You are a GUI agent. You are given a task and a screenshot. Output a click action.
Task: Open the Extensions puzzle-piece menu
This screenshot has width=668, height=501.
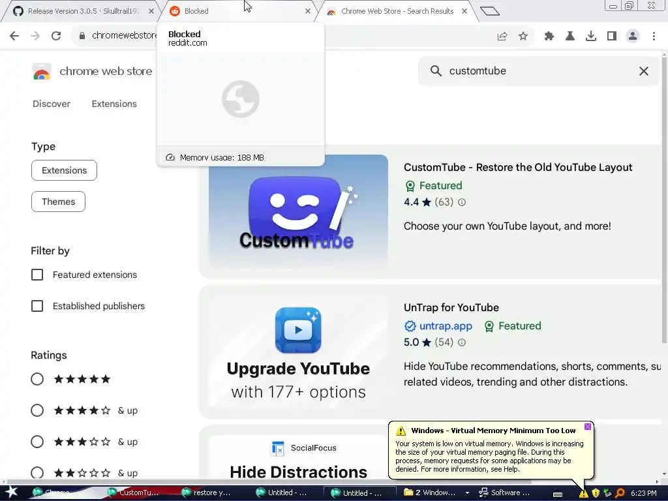click(x=549, y=37)
